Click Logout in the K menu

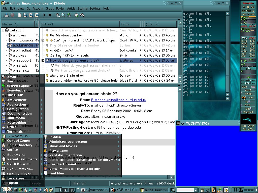(x=13, y=183)
